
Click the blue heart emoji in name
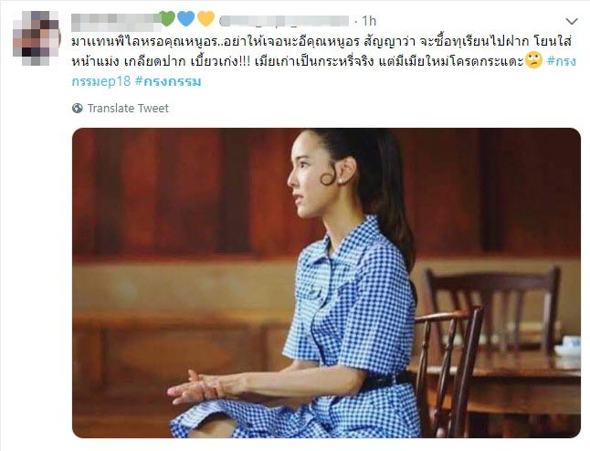186,18
